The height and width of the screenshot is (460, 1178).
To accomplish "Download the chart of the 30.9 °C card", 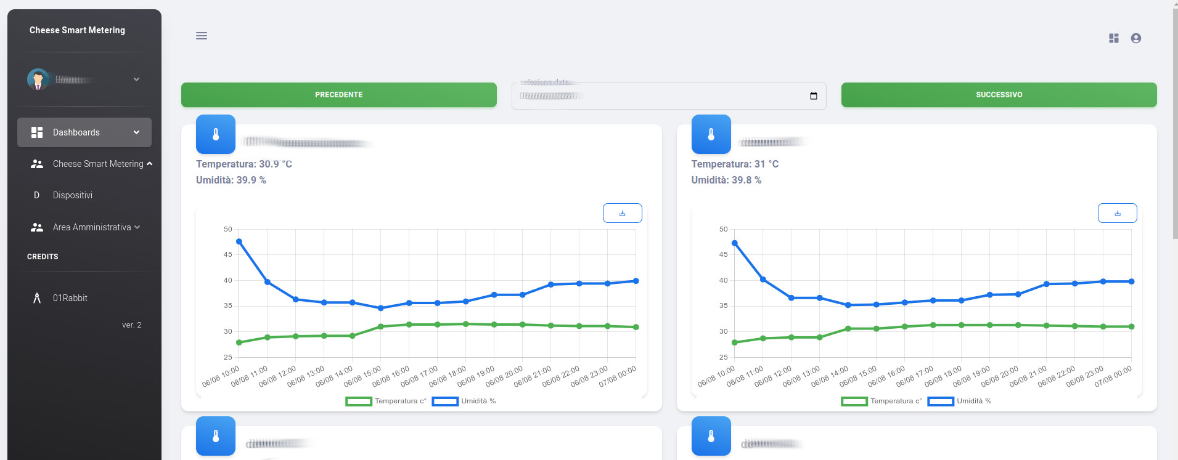I will (x=623, y=213).
